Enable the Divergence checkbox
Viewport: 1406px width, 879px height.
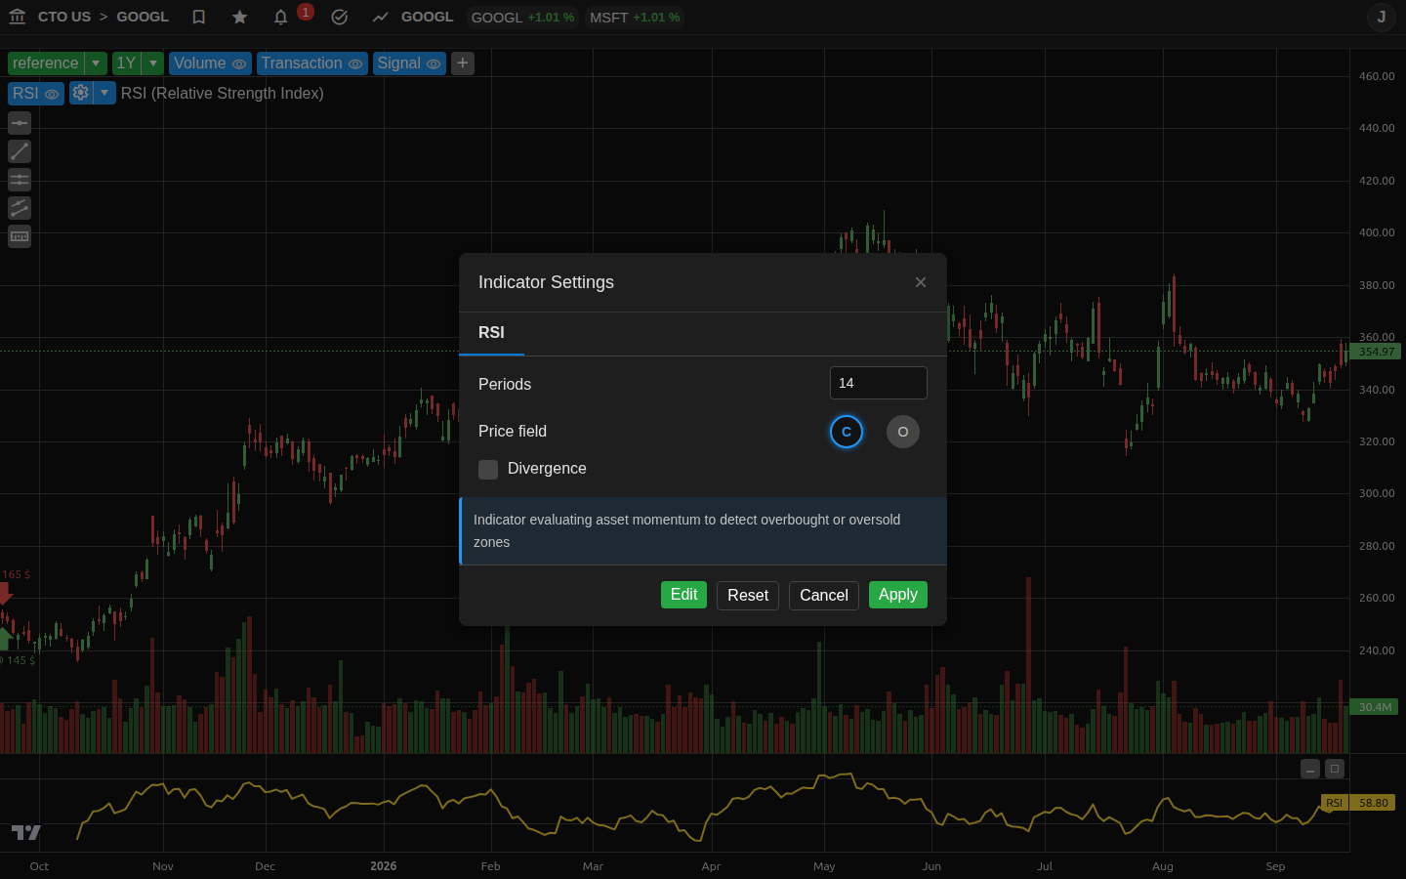[x=488, y=470]
